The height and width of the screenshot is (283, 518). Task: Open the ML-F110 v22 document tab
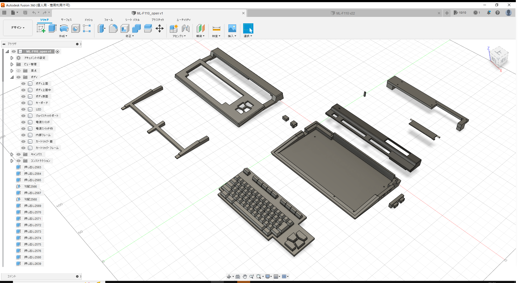pos(345,13)
